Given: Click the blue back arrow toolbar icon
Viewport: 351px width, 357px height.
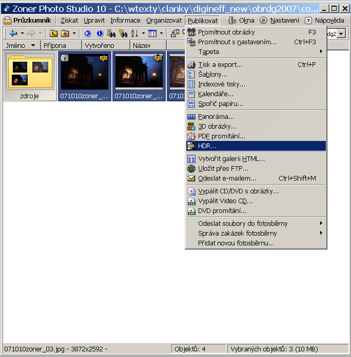Looking at the screenshot, I should pos(13,33).
